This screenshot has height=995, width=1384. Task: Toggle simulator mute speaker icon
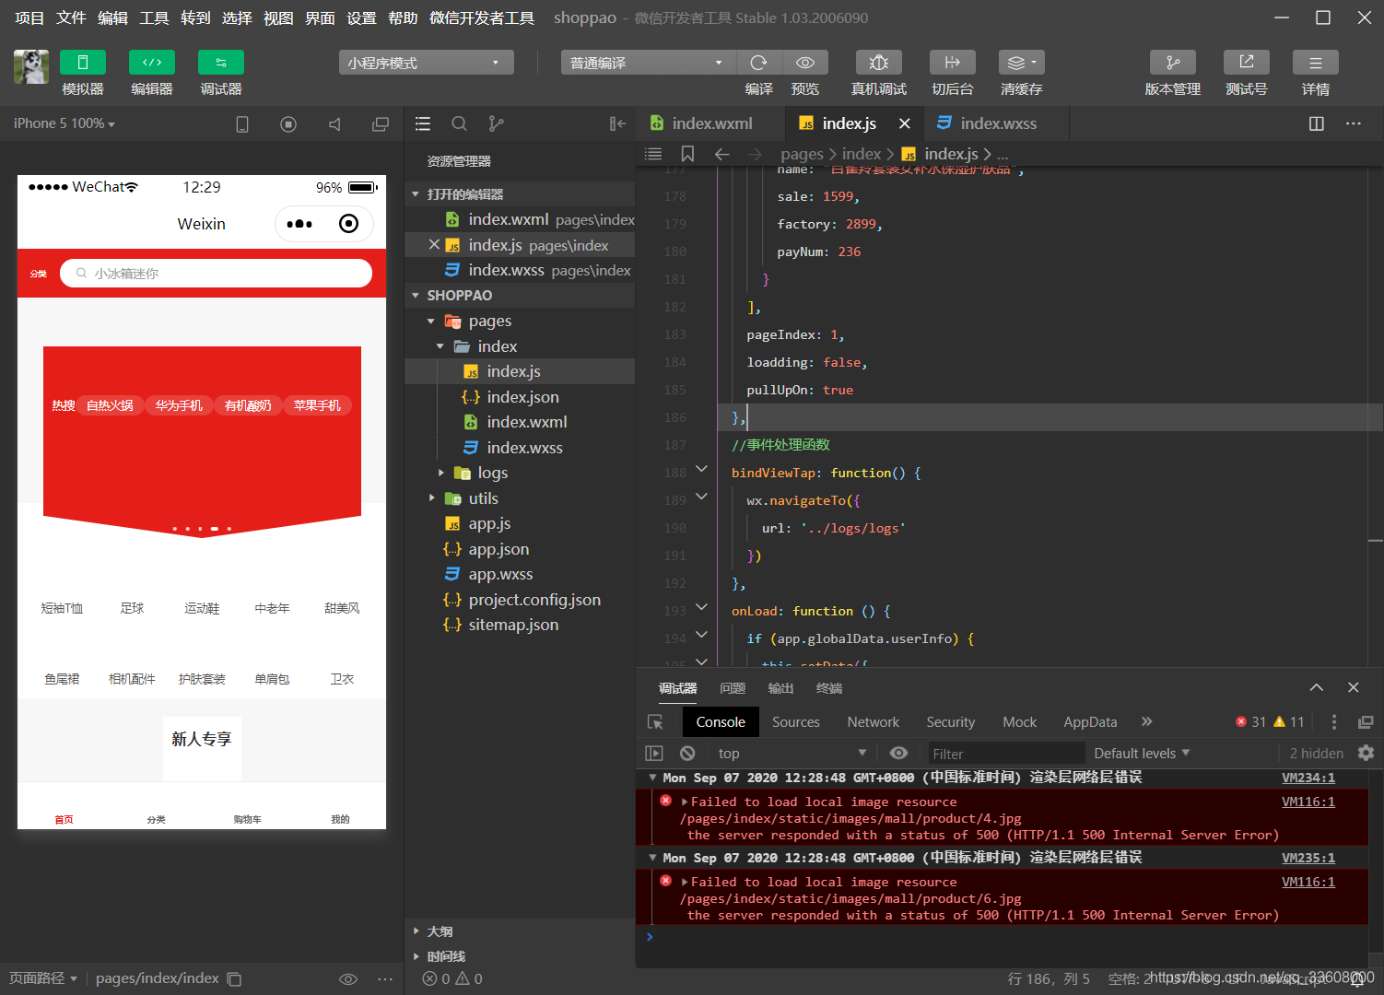pyautogui.click(x=334, y=124)
